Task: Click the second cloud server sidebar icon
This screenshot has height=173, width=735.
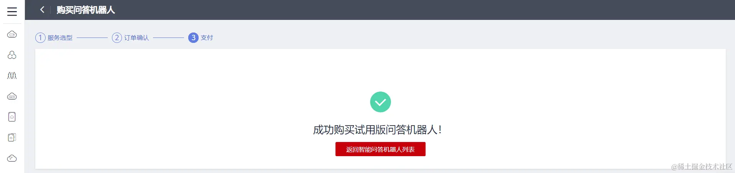Action: [x=12, y=96]
